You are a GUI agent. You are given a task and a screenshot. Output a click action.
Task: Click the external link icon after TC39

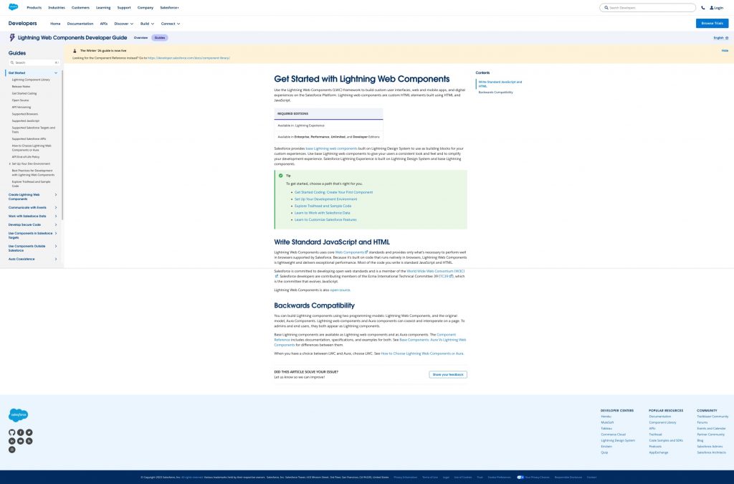point(451,276)
